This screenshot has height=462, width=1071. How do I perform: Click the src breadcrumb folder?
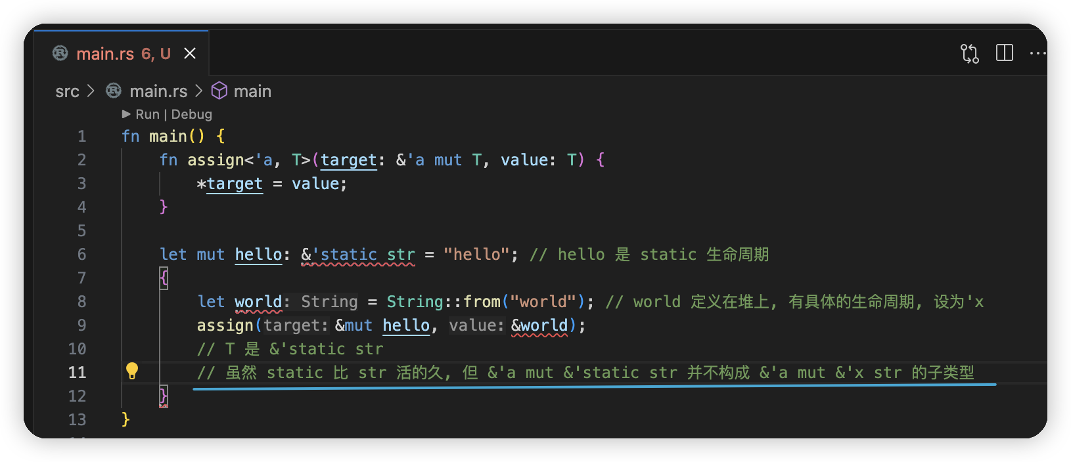[67, 91]
